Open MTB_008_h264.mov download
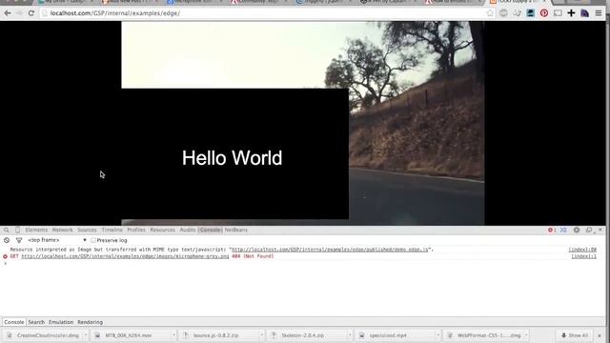The height and width of the screenshot is (343, 610). click(x=132, y=335)
